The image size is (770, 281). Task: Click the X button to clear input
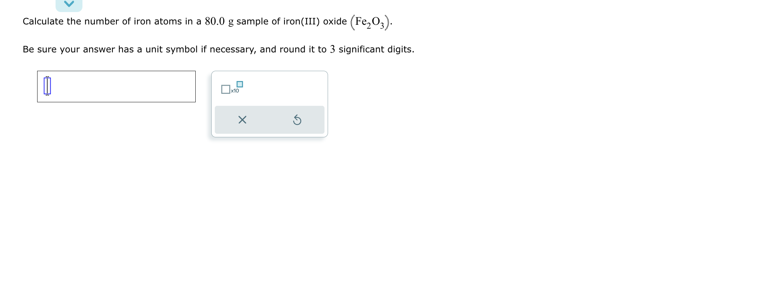pyautogui.click(x=242, y=121)
